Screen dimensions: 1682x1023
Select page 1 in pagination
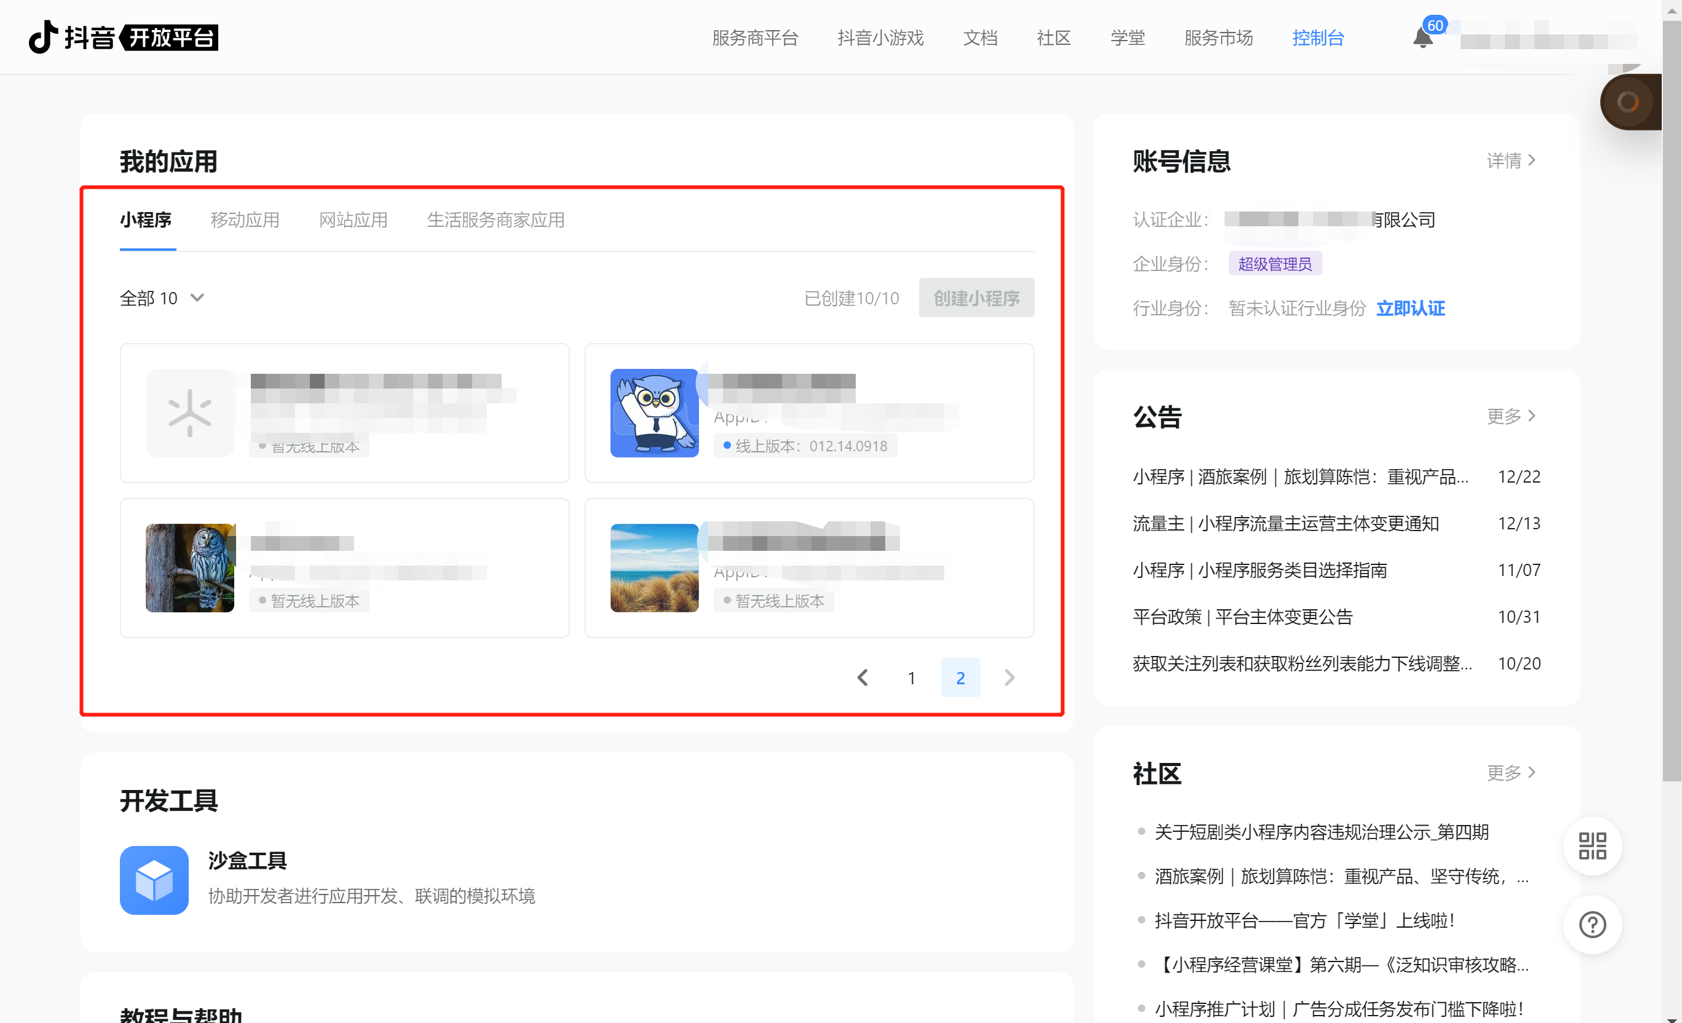[x=911, y=677]
